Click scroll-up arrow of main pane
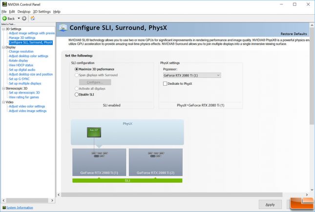The height and width of the screenshot is (212, 315). pyautogui.click(x=312, y=25)
